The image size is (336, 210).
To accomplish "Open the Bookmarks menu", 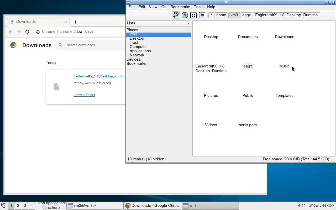I will coord(180,7).
